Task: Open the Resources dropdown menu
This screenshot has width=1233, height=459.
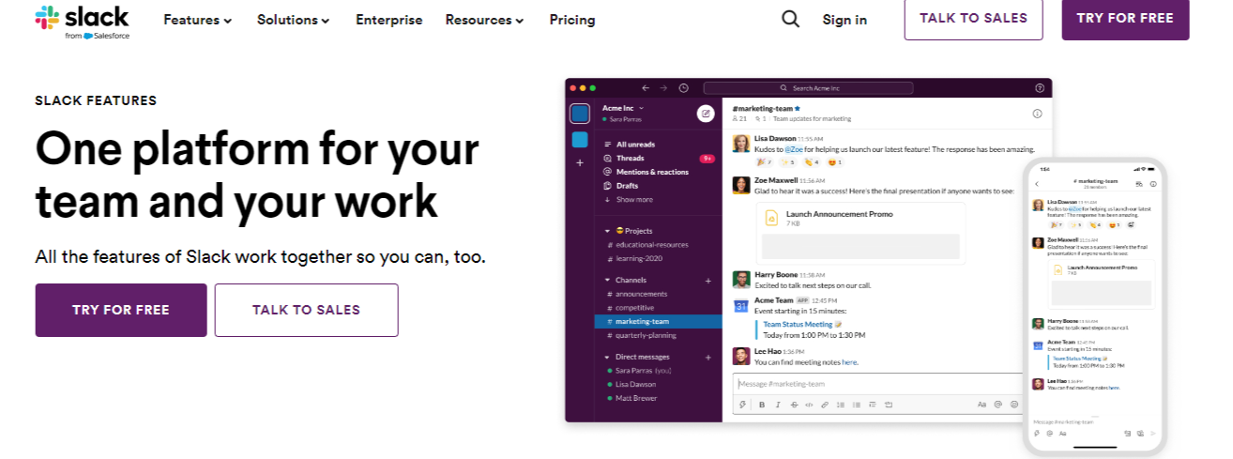Action: 484,20
